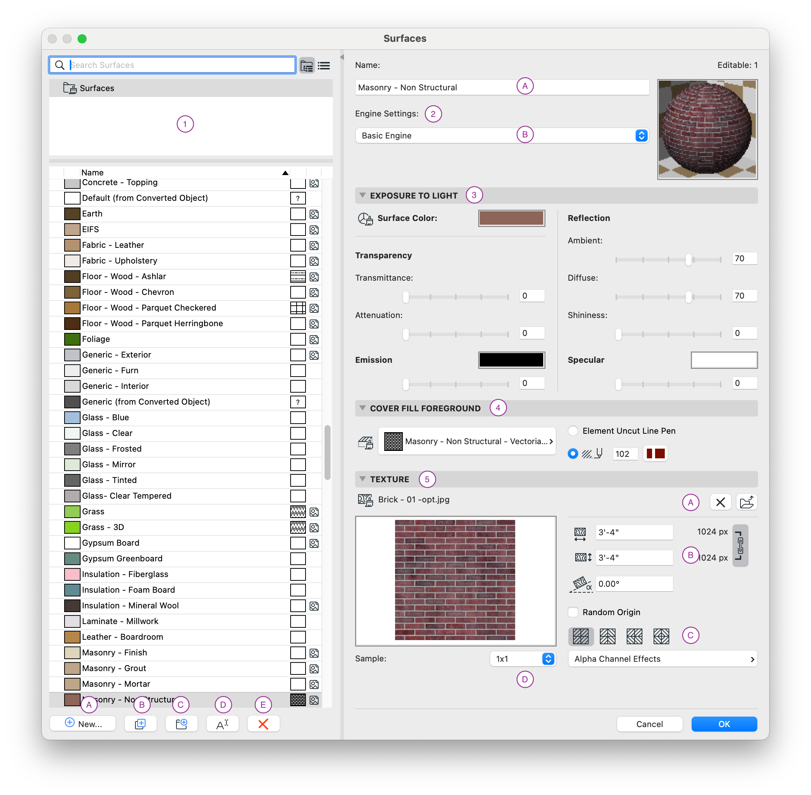Click the red delete surface icon
Viewport: 811px width, 795px height.
pos(263,724)
